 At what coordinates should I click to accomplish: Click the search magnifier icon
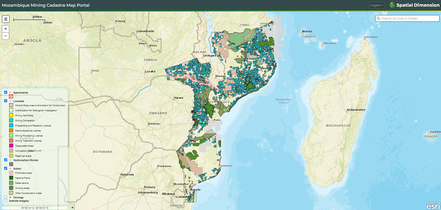(x=379, y=19)
